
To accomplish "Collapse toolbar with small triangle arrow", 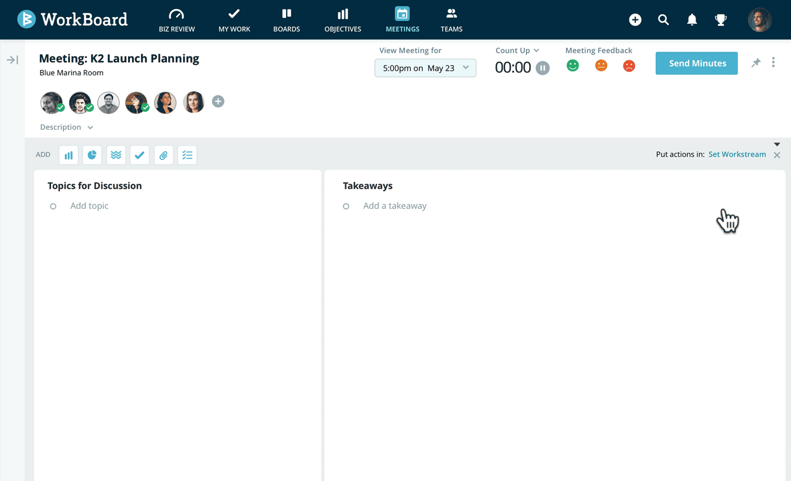I will [777, 145].
